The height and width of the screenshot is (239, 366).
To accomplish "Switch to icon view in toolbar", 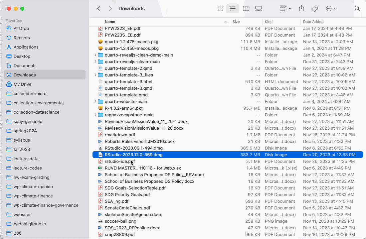I will click(x=220, y=9).
